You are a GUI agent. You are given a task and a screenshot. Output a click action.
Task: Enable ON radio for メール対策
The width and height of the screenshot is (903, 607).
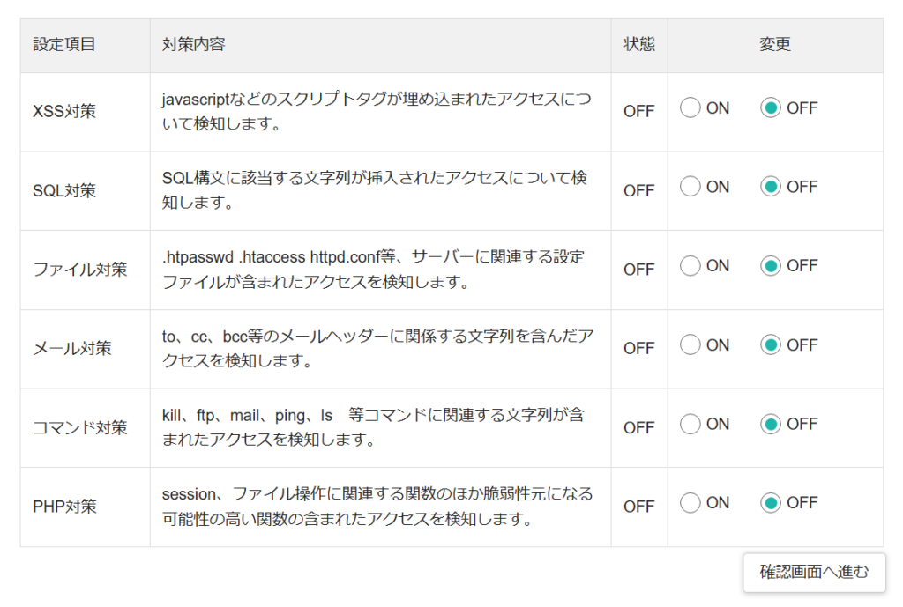690,345
